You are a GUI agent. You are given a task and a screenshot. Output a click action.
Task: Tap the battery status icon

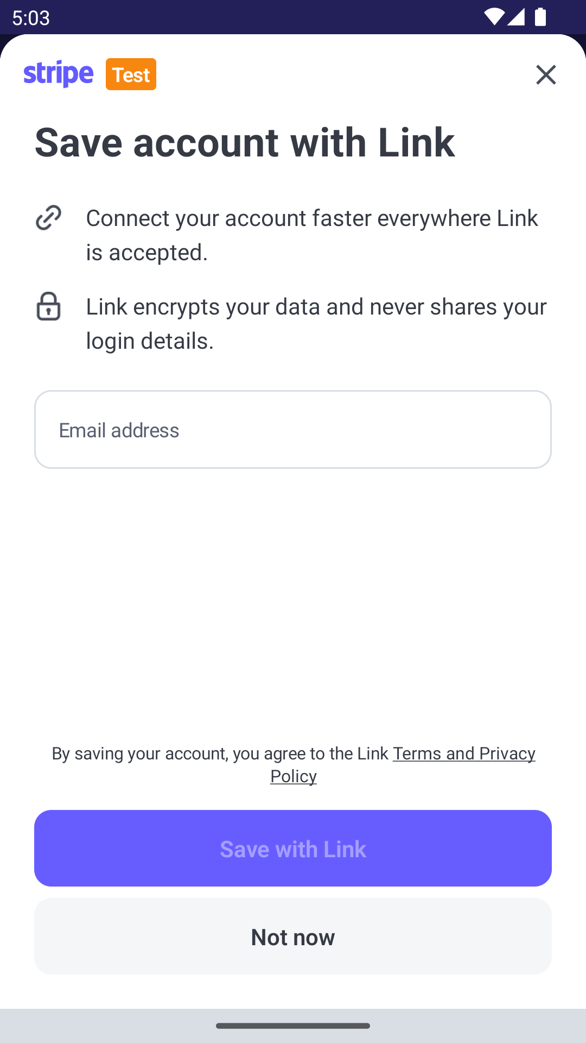pyautogui.click(x=540, y=17)
